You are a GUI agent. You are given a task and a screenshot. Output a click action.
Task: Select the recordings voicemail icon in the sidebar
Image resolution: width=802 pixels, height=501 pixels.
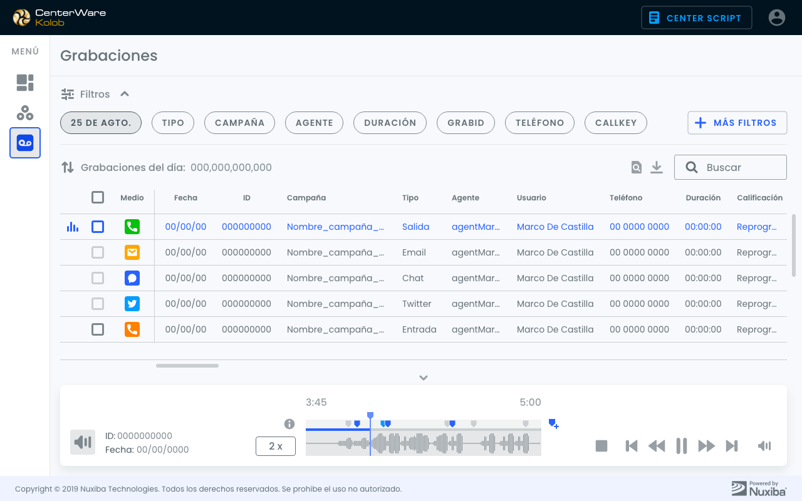25,143
